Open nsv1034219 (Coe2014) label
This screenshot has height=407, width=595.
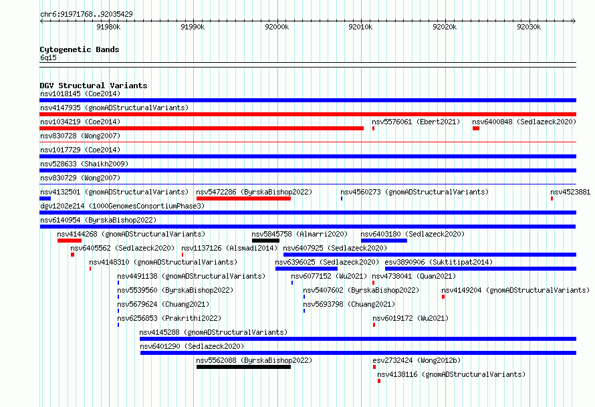(x=80, y=122)
